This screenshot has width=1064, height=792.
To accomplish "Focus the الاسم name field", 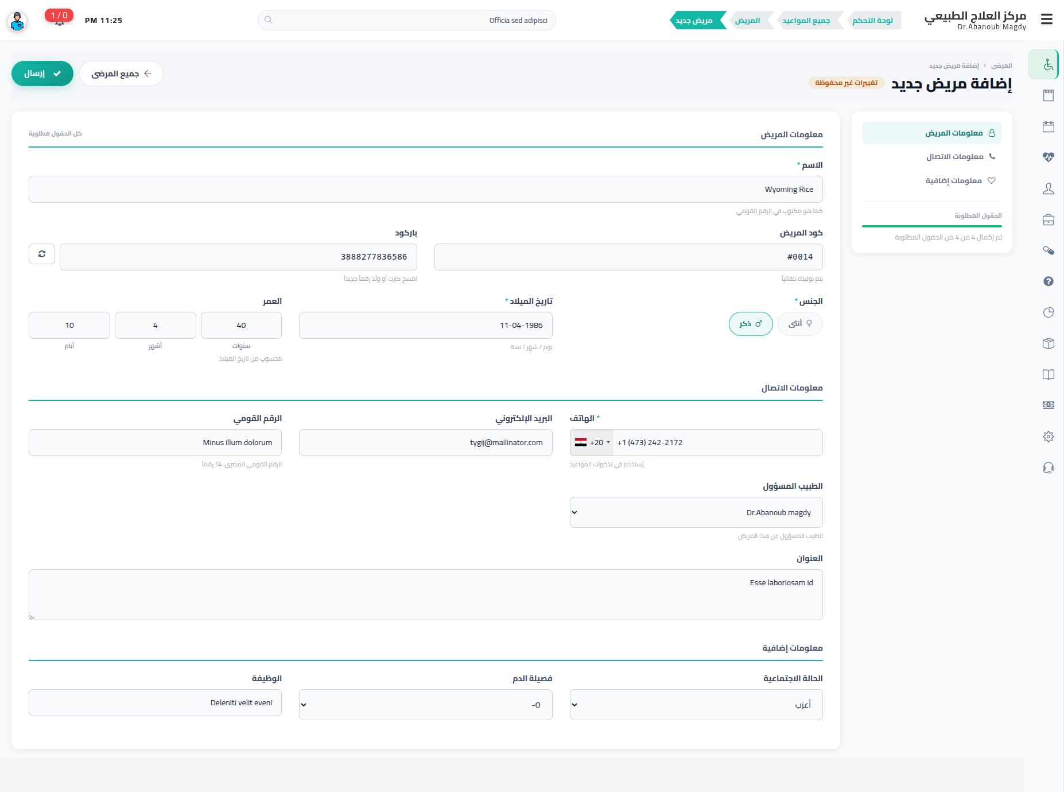I will tap(425, 190).
